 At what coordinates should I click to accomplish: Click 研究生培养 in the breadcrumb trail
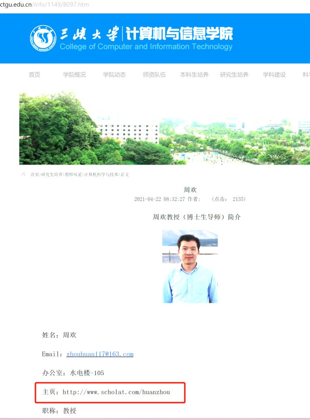tap(52, 175)
